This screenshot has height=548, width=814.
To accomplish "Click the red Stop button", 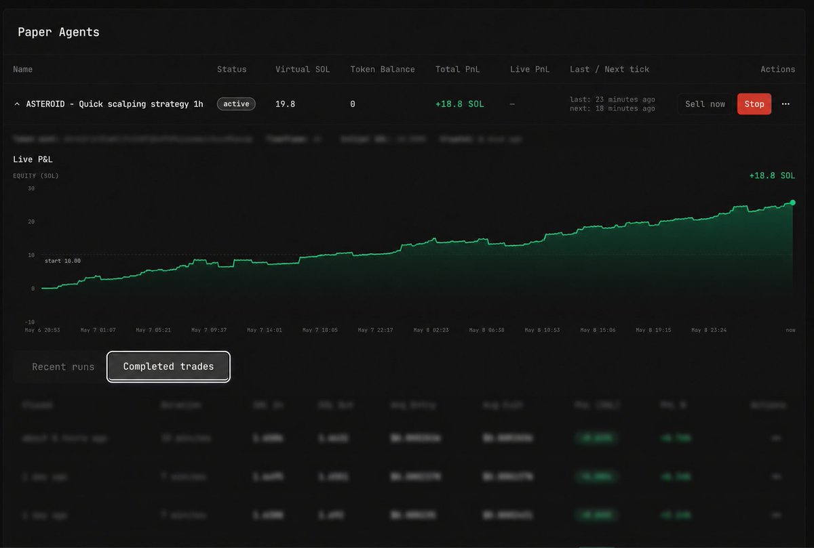I will click(x=754, y=104).
